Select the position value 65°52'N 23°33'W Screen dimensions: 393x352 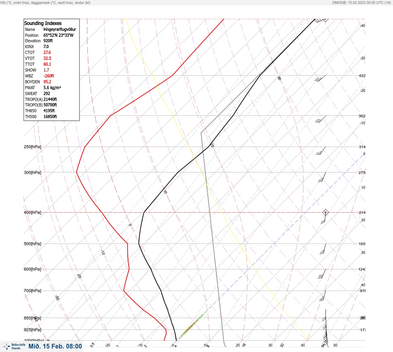pos(59,35)
